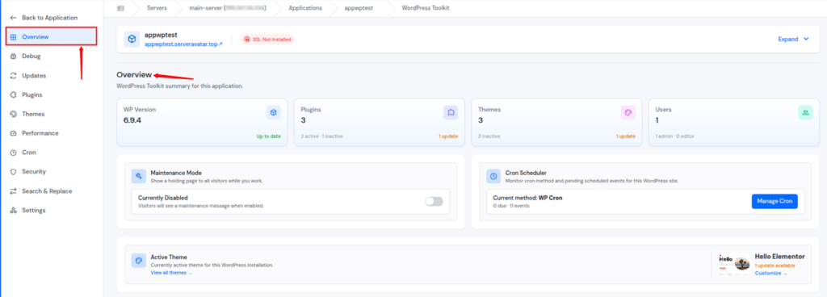Expand the appwptest application details
The width and height of the screenshot is (827, 297).
point(793,39)
